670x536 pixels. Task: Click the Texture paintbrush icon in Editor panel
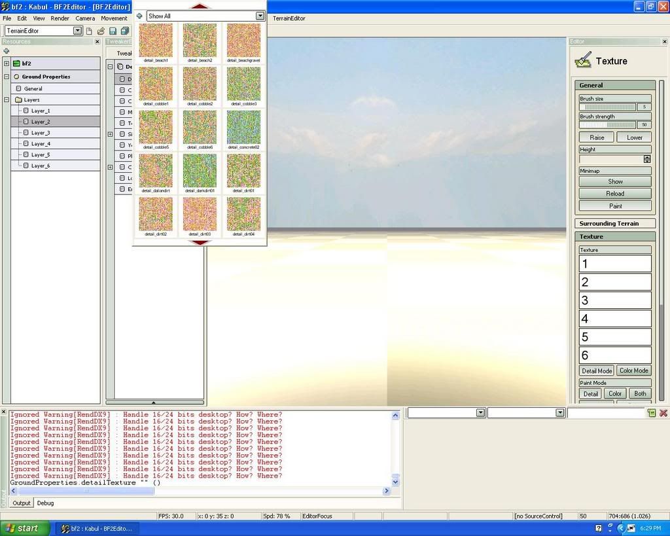[583, 60]
